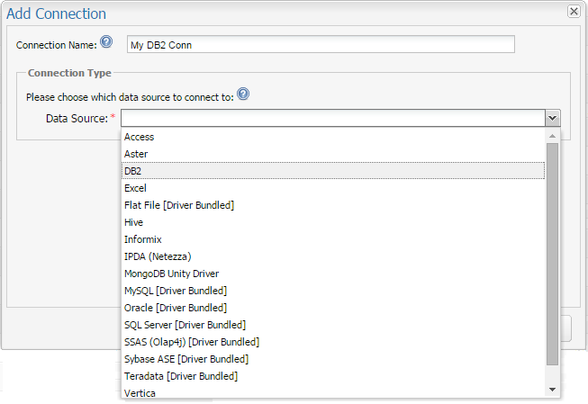Pick MySQL [Driver Bundled] option
Screen dimensions: 588x404
tap(176, 291)
